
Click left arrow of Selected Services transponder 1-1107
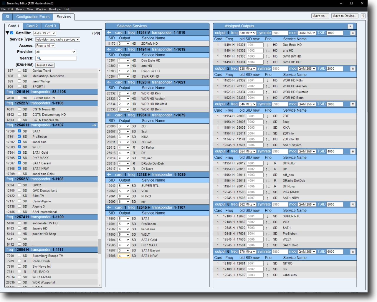click(x=109, y=207)
